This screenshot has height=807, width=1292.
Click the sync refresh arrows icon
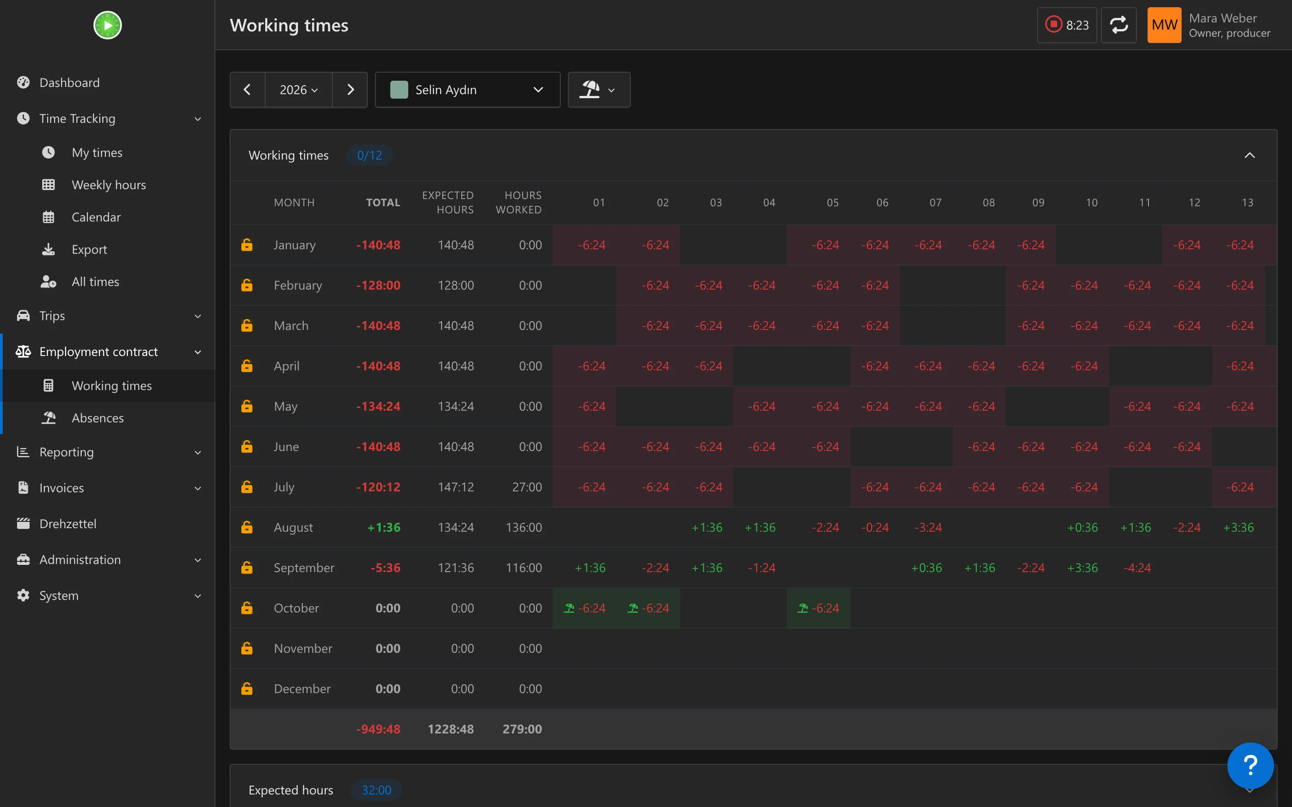(x=1118, y=25)
